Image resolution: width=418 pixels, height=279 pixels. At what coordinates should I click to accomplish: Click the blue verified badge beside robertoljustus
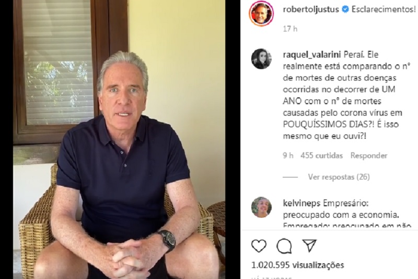(345, 9)
